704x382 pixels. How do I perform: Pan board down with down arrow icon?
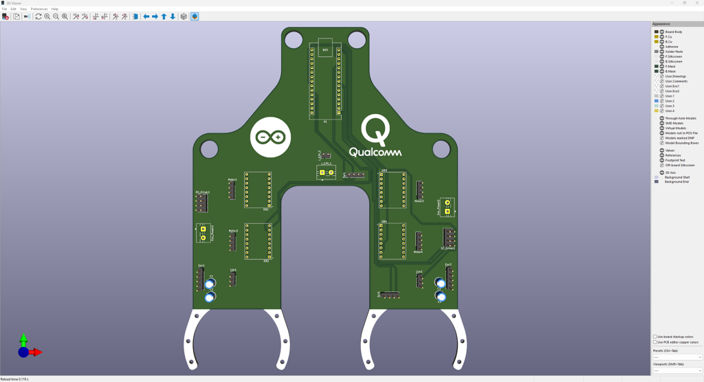173,16
